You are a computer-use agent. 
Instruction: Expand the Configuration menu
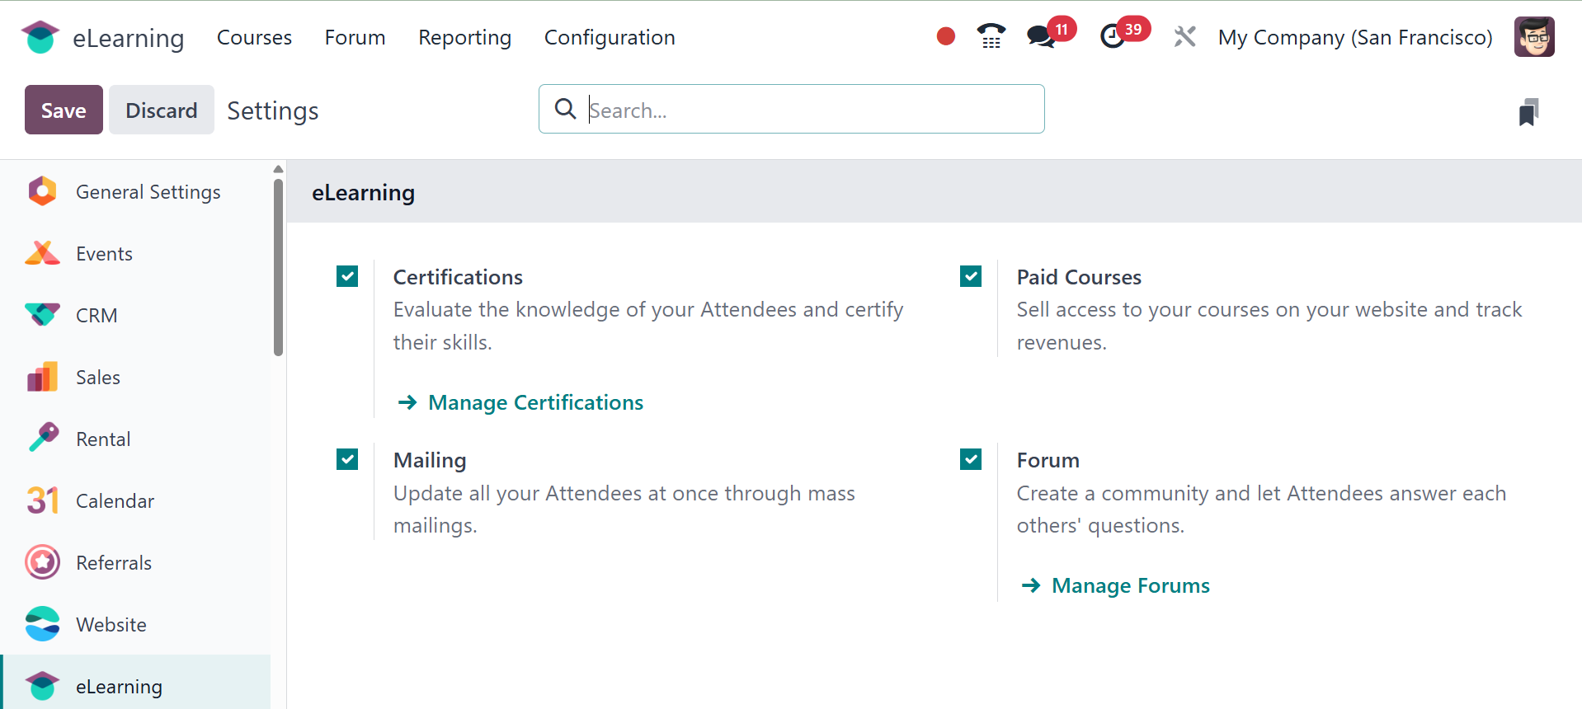pos(610,37)
